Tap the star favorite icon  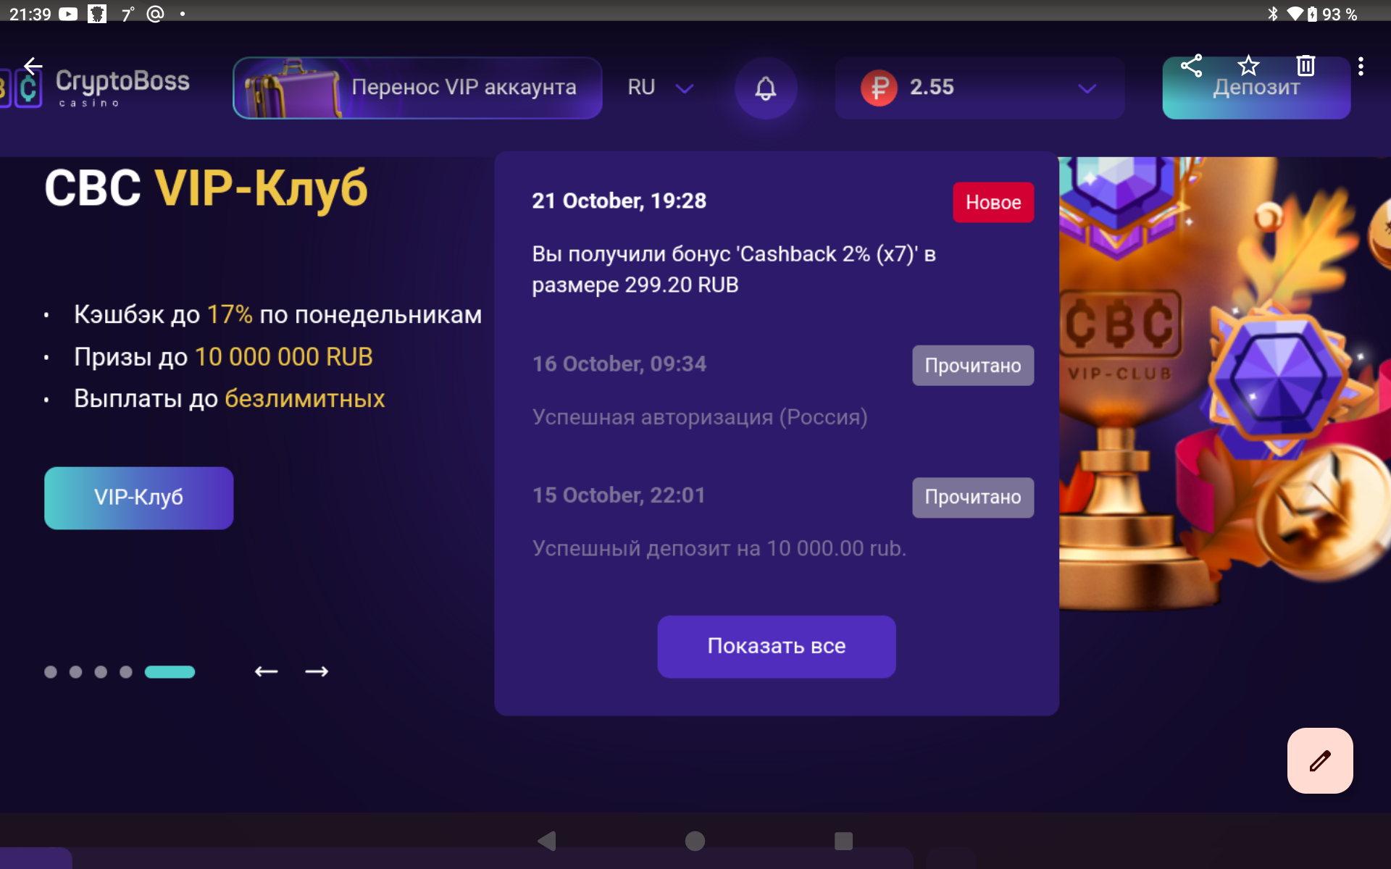pyautogui.click(x=1248, y=66)
